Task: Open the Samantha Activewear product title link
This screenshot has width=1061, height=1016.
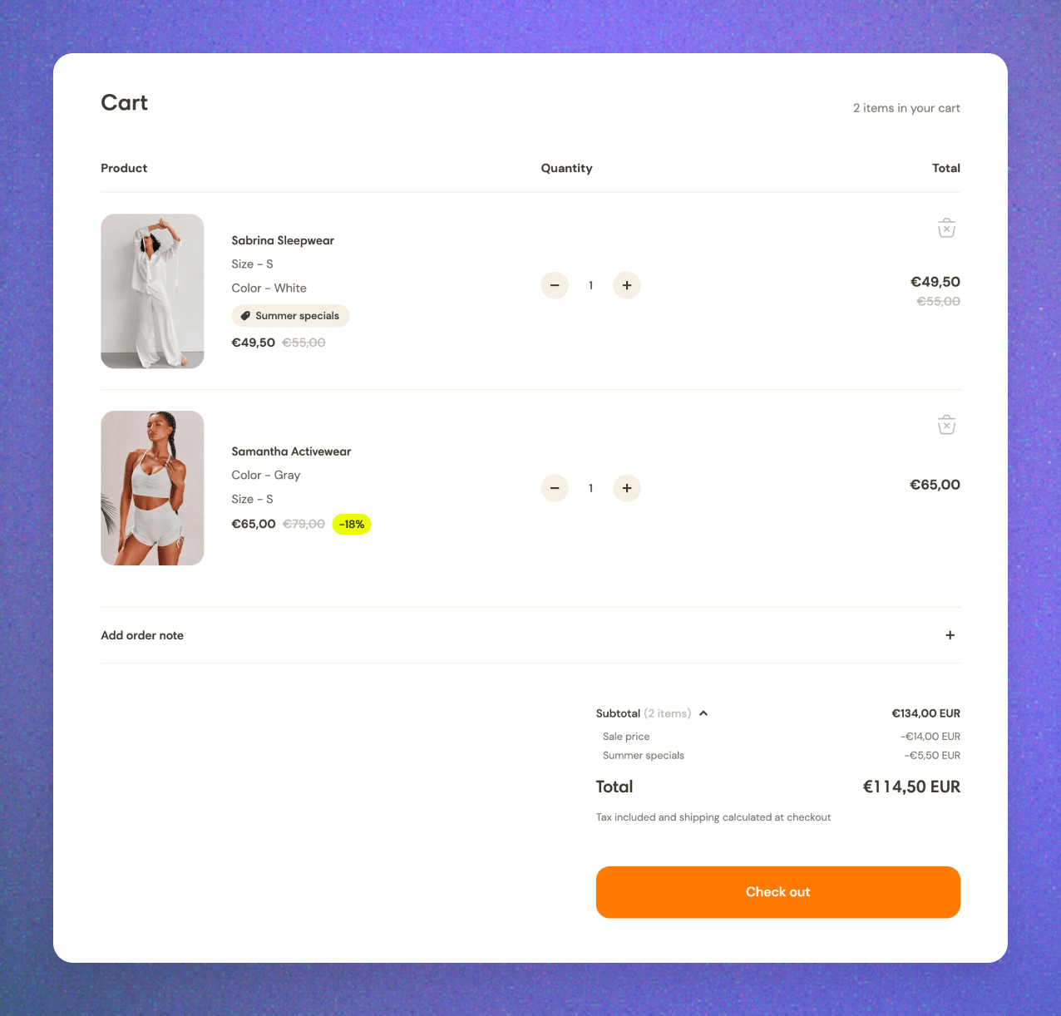Action: tap(291, 451)
